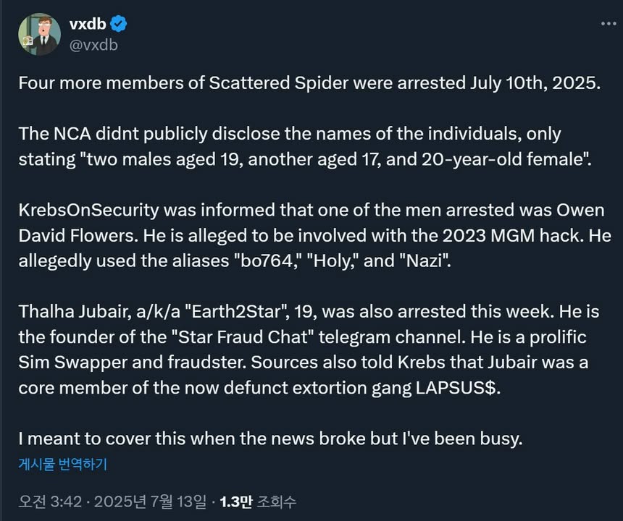The height and width of the screenshot is (521, 623).
Task: Click the alias Earth2Star in the text
Action: 235,311
